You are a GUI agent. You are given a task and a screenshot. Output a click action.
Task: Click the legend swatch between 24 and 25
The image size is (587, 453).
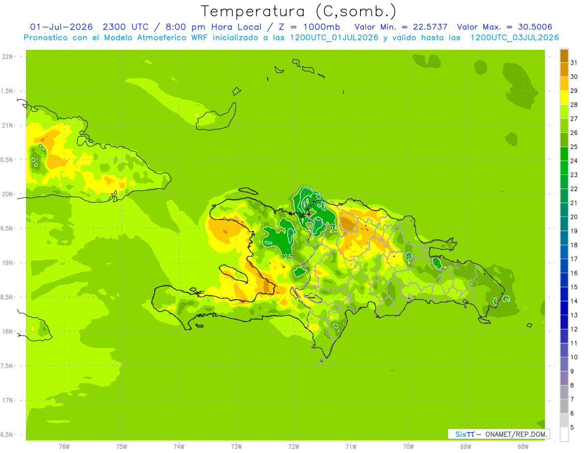(x=564, y=153)
